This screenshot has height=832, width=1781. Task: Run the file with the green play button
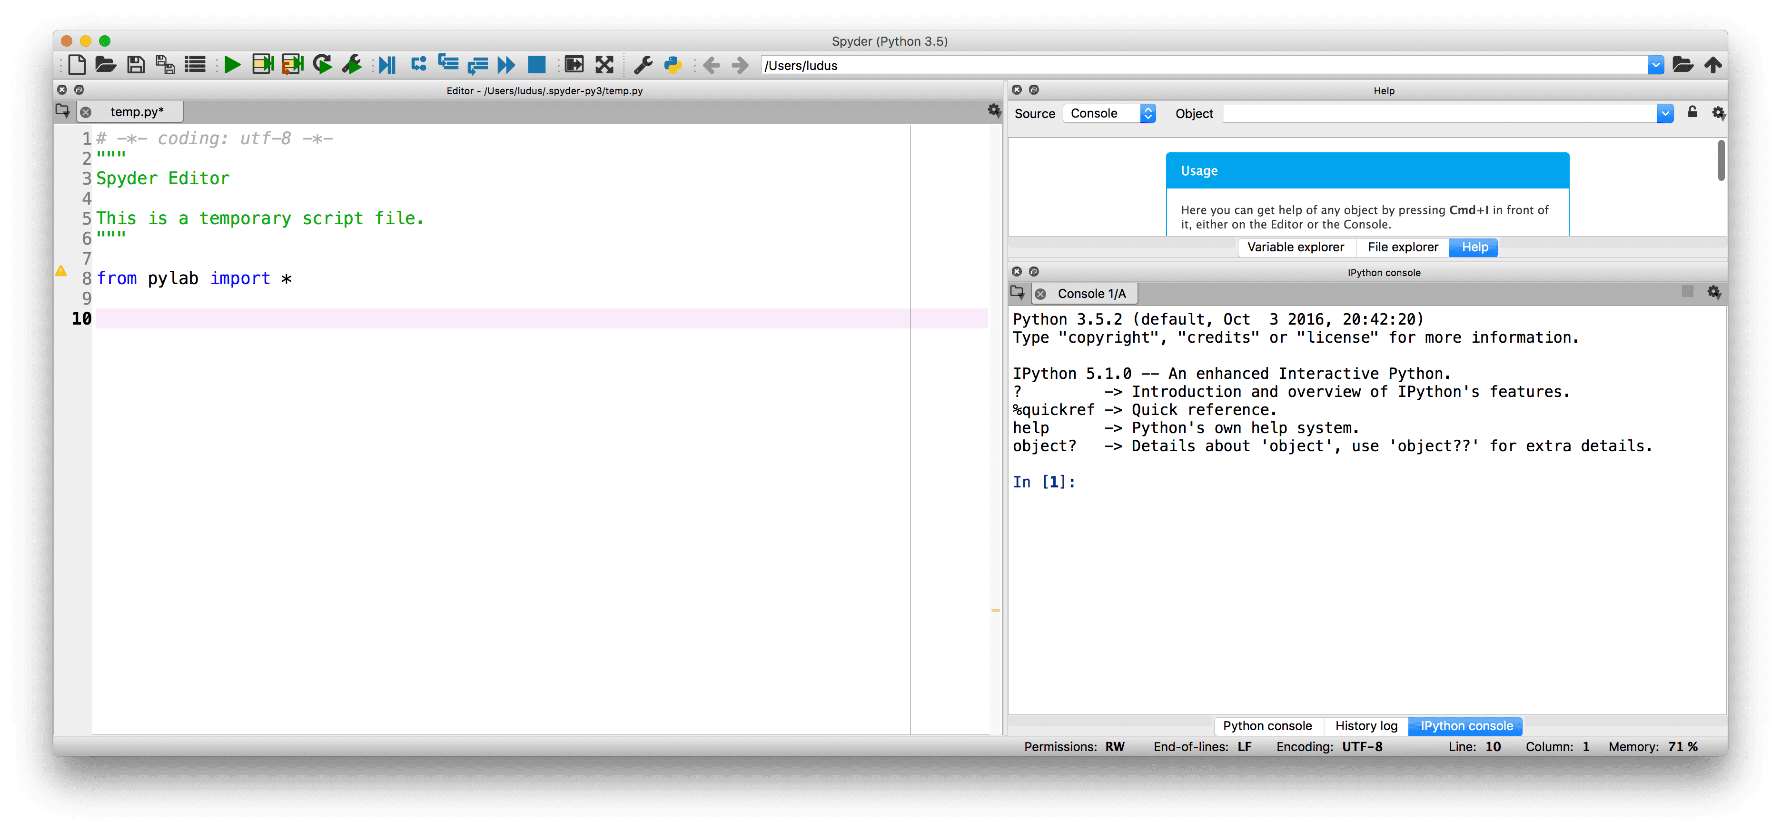232,65
